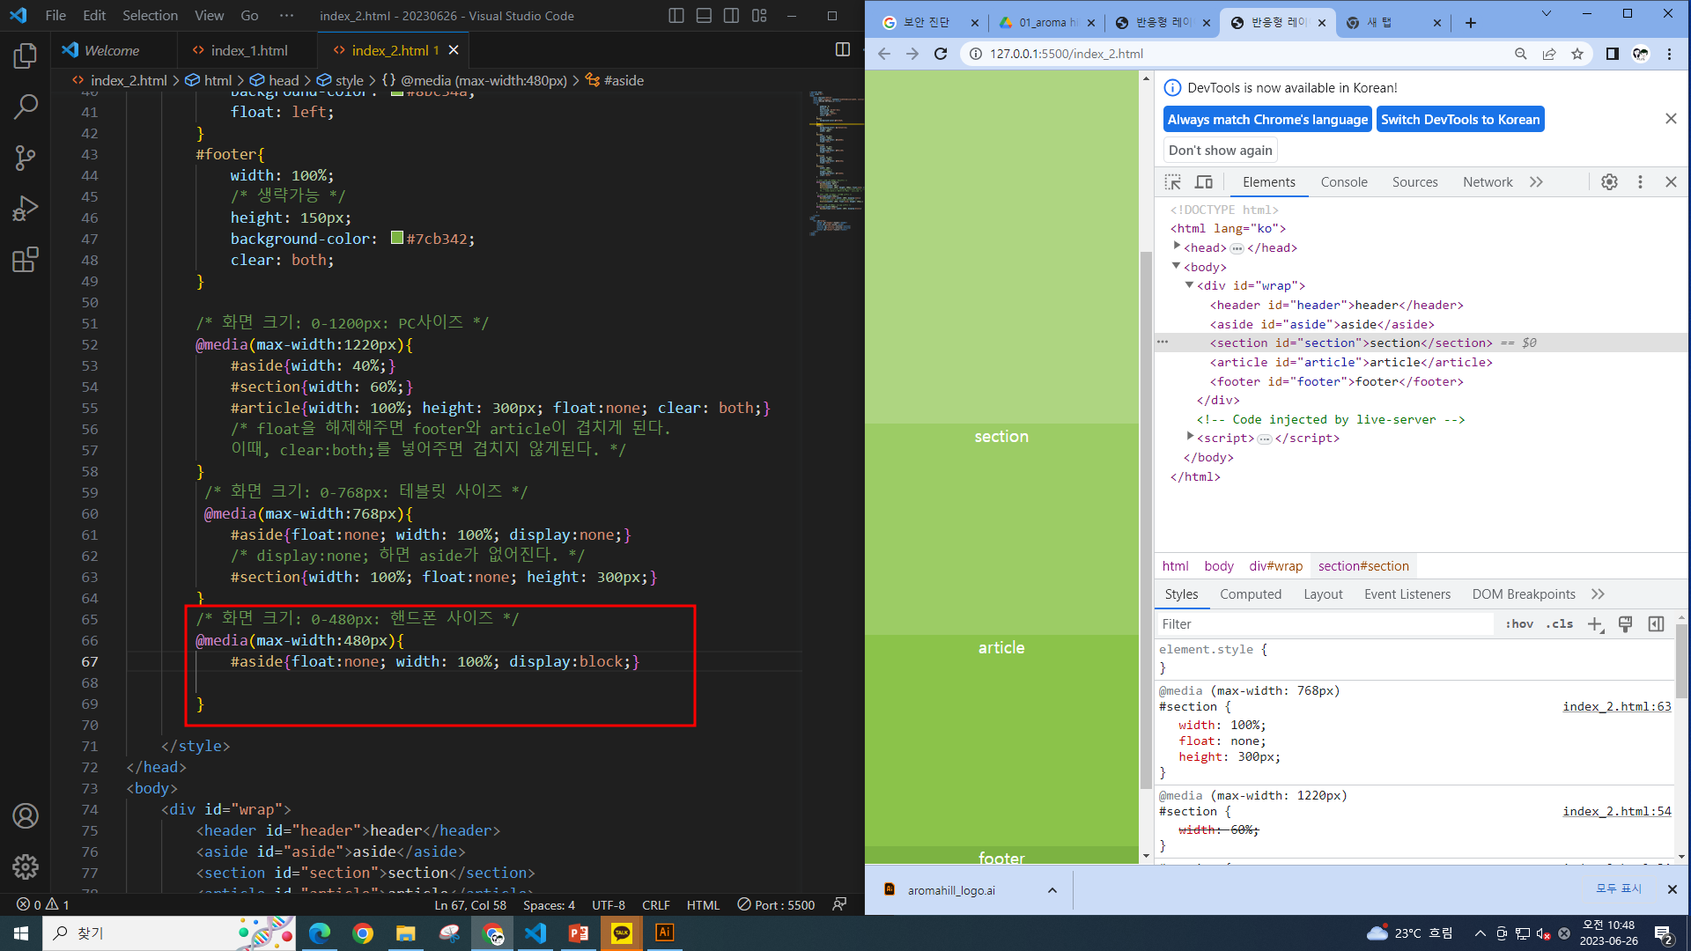Open the VS Code Explorer panel
Screen dimensions: 1691x951
(x=26, y=56)
